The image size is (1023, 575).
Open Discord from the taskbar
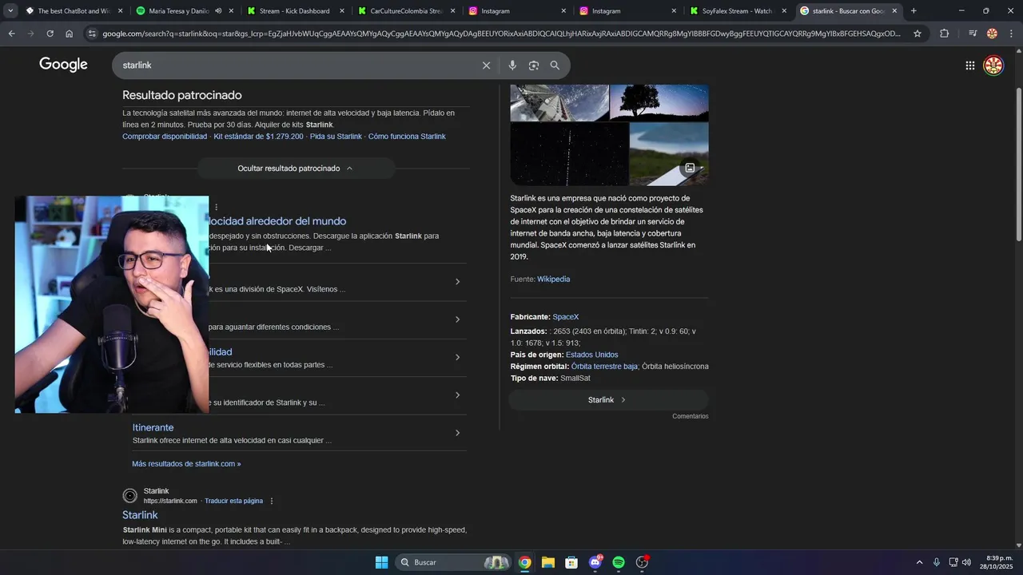coord(595,562)
